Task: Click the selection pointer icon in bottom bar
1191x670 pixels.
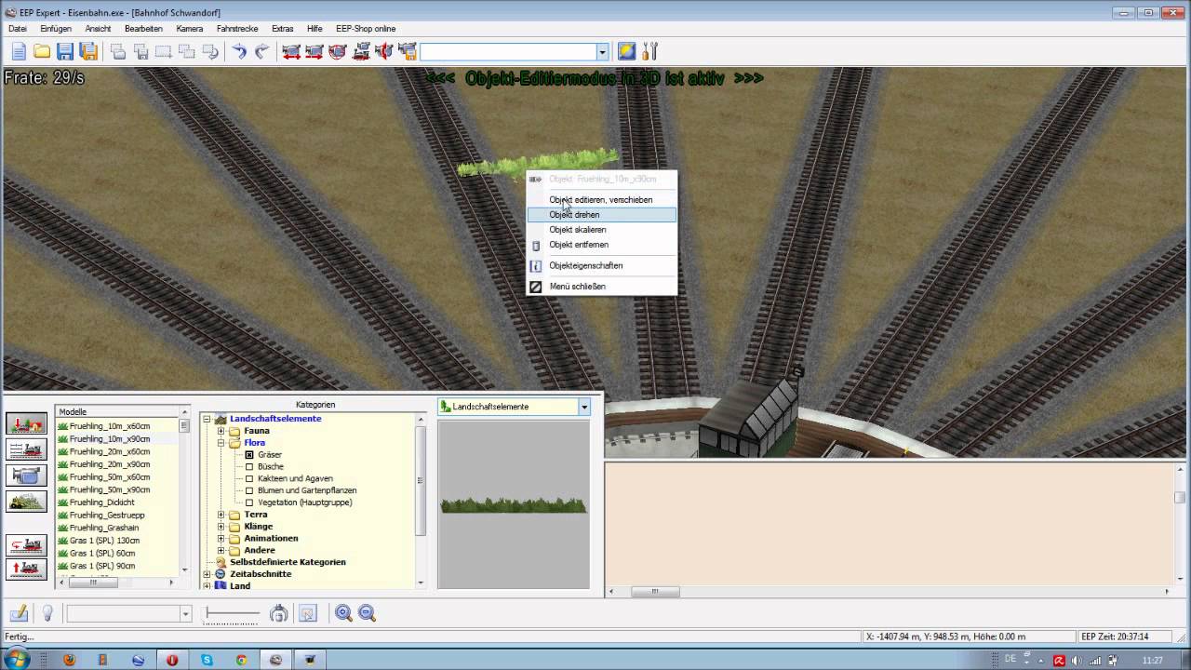Action: 308,613
